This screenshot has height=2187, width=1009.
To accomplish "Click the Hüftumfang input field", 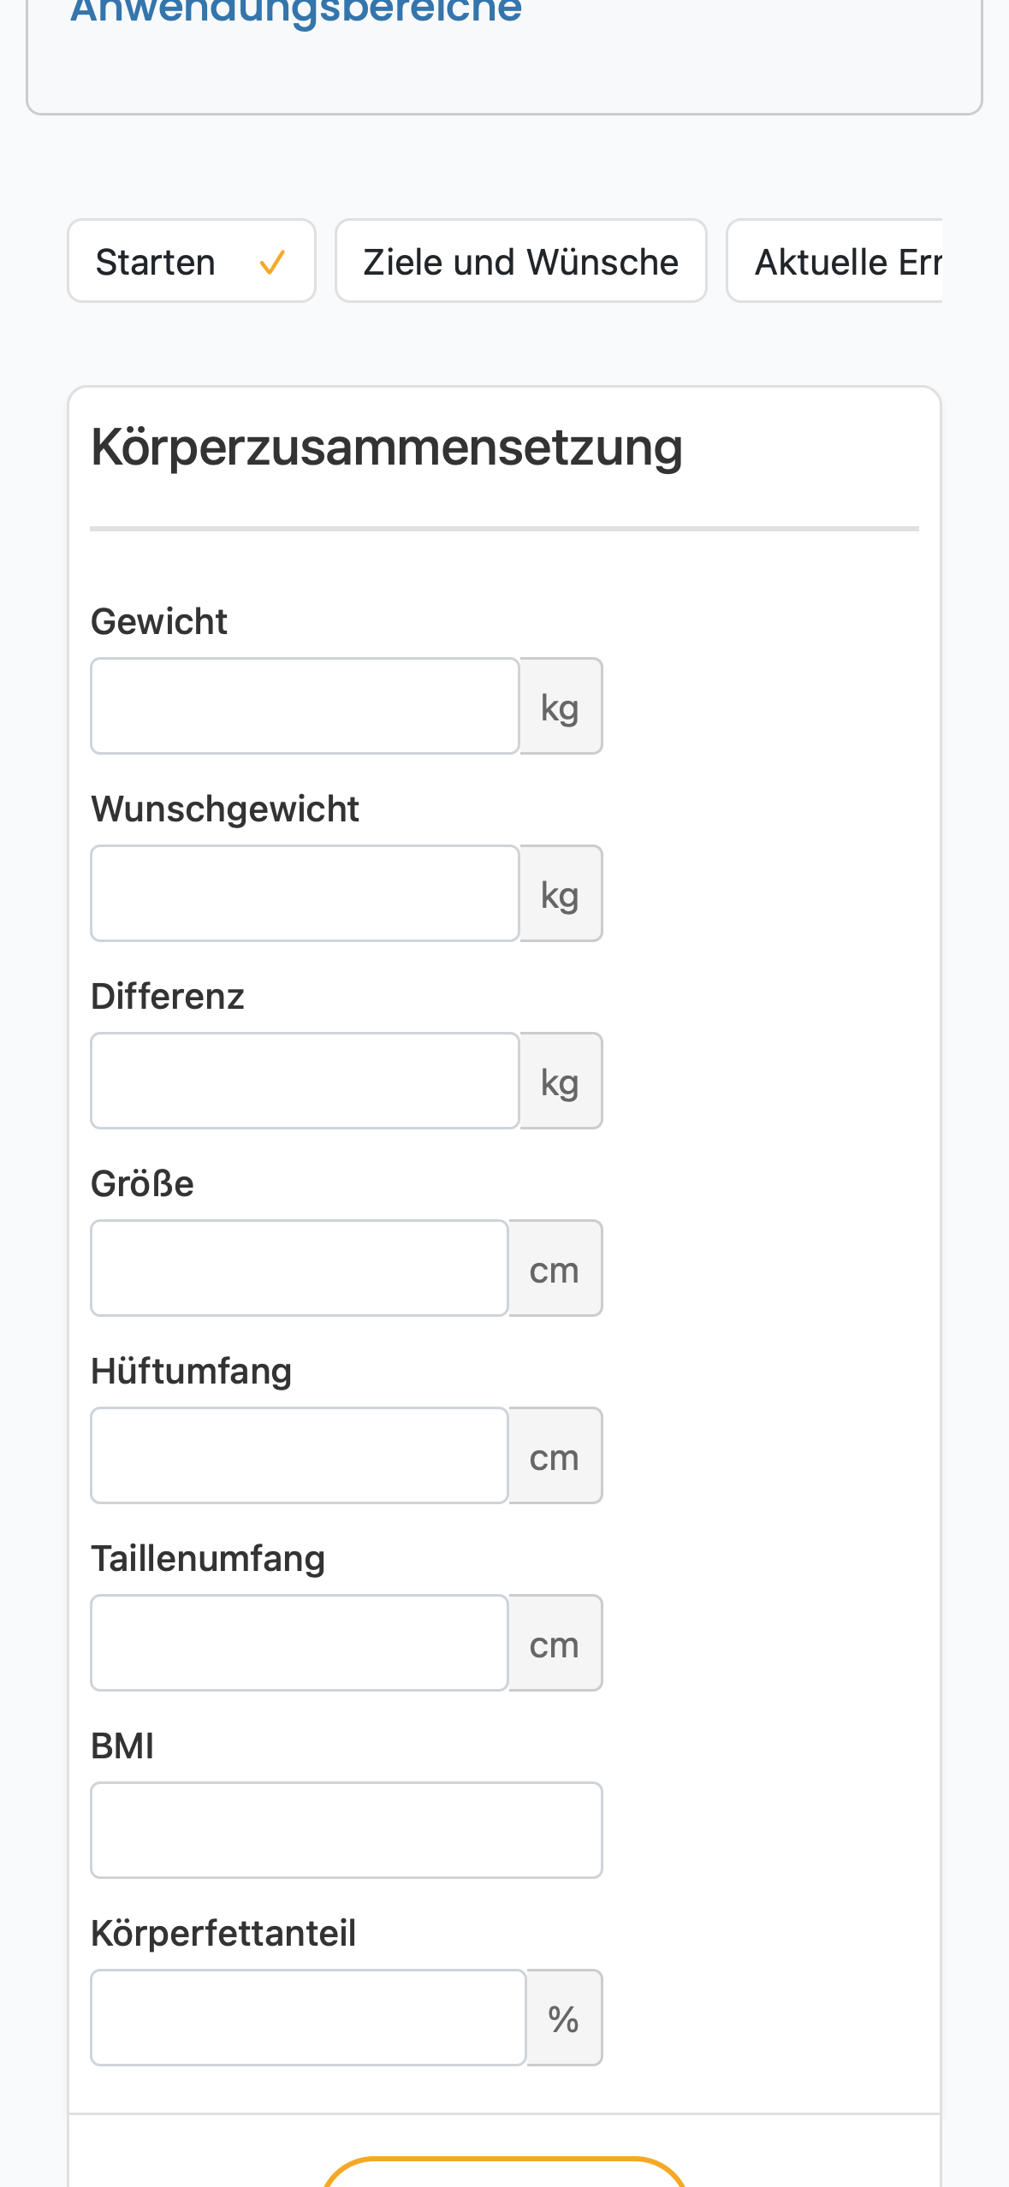I will 300,1455.
